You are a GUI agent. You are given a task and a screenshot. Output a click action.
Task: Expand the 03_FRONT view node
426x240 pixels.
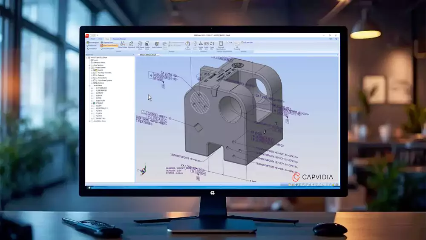(x=92, y=93)
